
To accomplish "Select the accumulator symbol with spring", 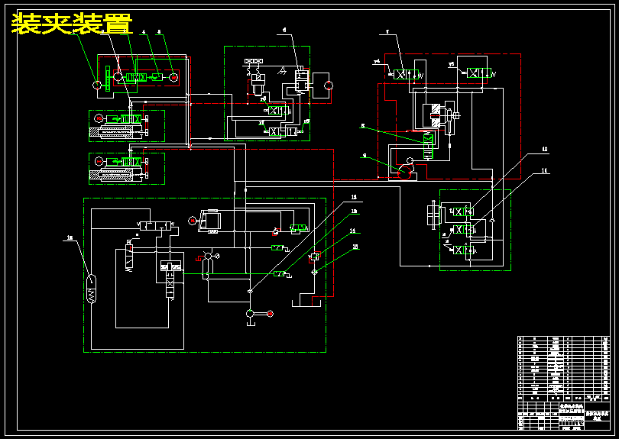I will coord(91,289).
